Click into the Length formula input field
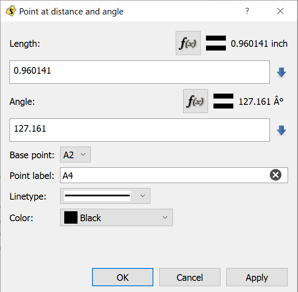Viewport: 298px width, 292px height. coord(140,72)
